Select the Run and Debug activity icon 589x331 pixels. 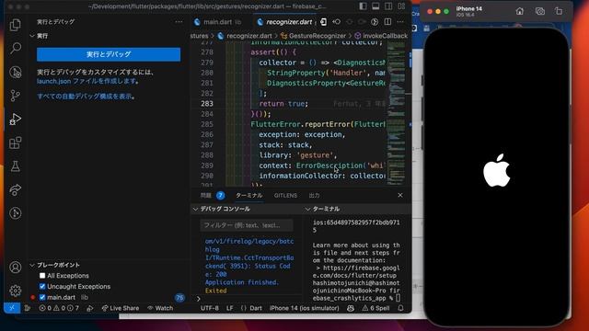pos(16,119)
